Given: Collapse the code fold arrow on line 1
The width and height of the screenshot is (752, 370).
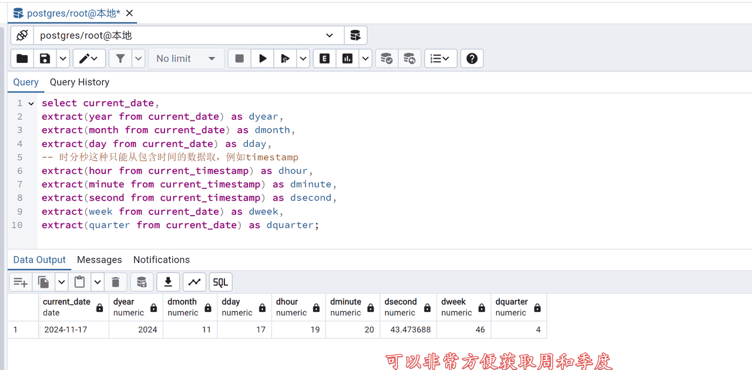Looking at the screenshot, I should [31, 103].
